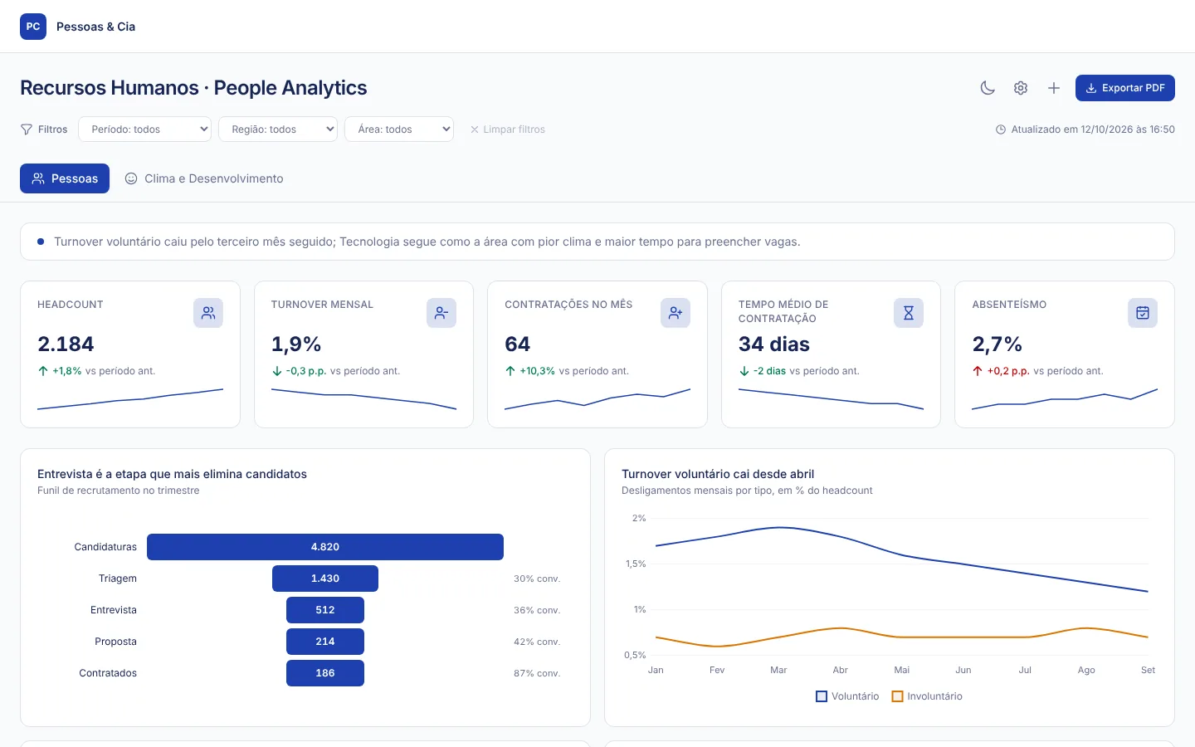
Task: Export the dashboard as PDF
Action: point(1125,88)
